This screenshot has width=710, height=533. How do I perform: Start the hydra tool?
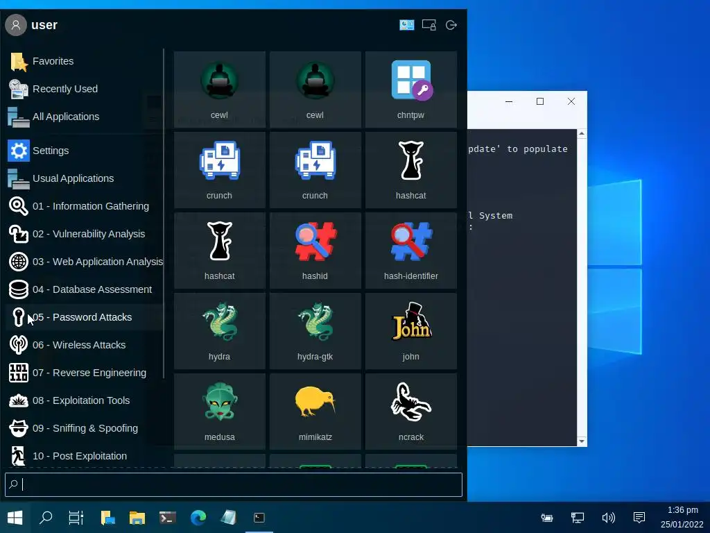(220, 331)
